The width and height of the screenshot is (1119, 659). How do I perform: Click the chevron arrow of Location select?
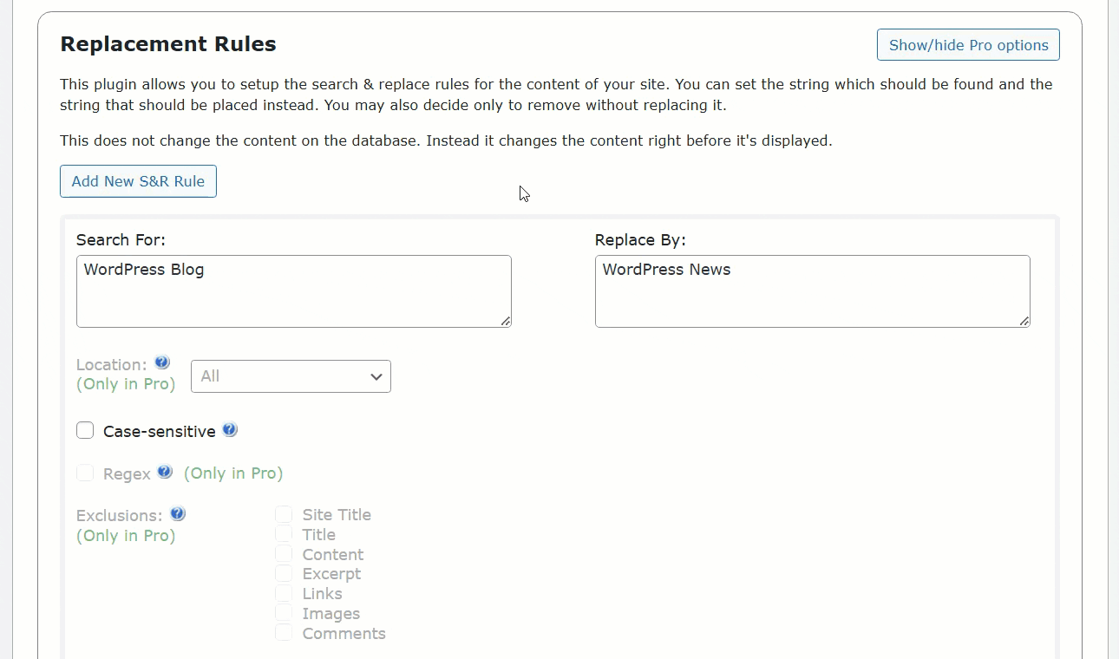(x=376, y=376)
